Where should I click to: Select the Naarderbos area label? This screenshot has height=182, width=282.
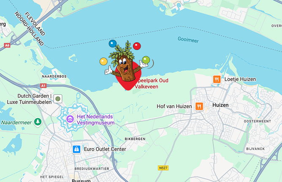pyautogui.click(x=54, y=77)
